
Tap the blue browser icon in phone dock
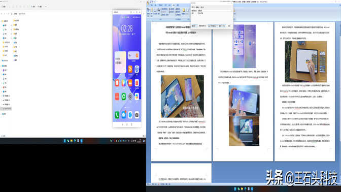[x=130, y=115]
